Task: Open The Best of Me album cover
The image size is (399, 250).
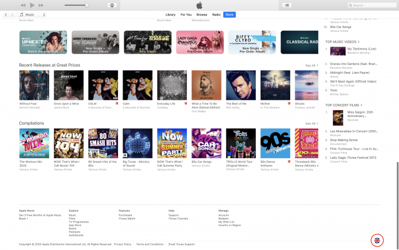Action: 241,85
